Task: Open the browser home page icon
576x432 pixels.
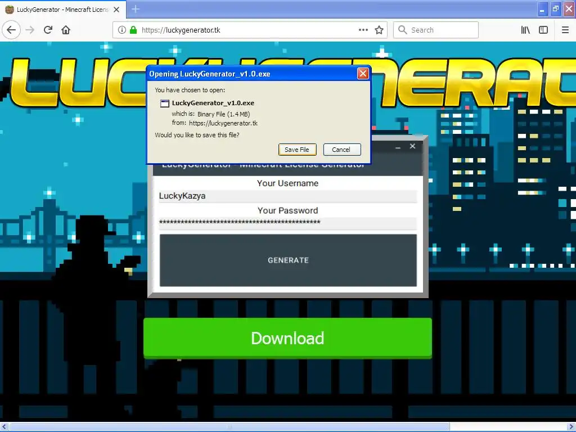Action: (66, 30)
